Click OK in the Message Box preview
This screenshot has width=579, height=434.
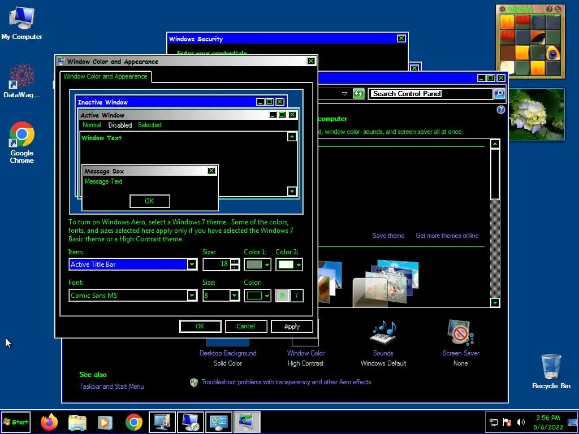tap(149, 201)
